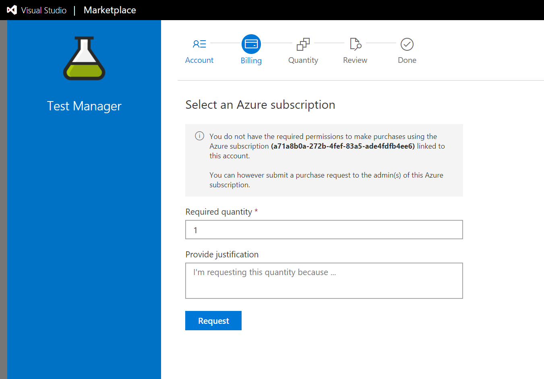This screenshot has width=544, height=379.
Task: Click the 'Provide justification' label
Action: (x=222, y=255)
